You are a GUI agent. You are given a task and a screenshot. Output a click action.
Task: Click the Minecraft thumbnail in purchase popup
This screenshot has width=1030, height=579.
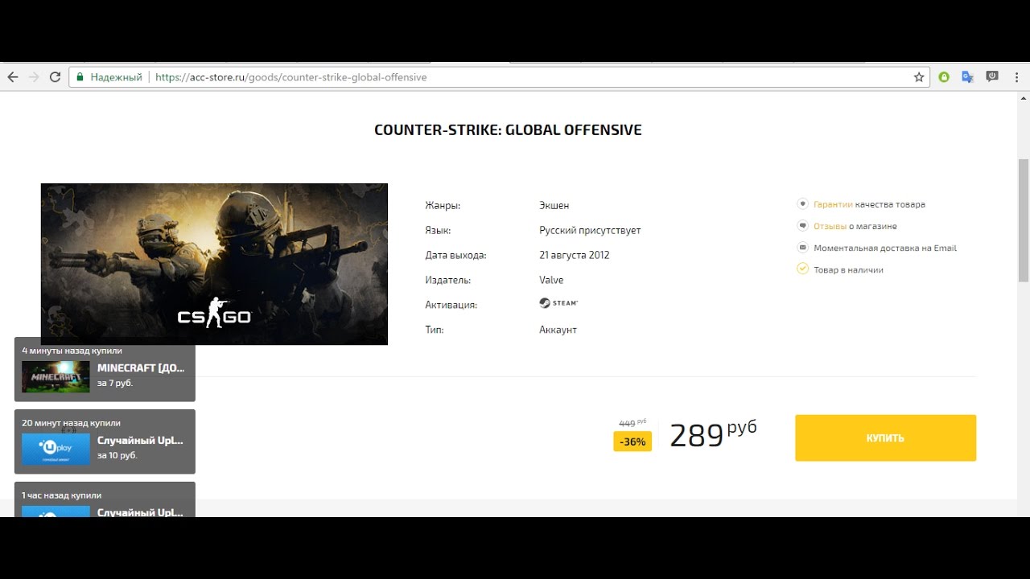[56, 376]
